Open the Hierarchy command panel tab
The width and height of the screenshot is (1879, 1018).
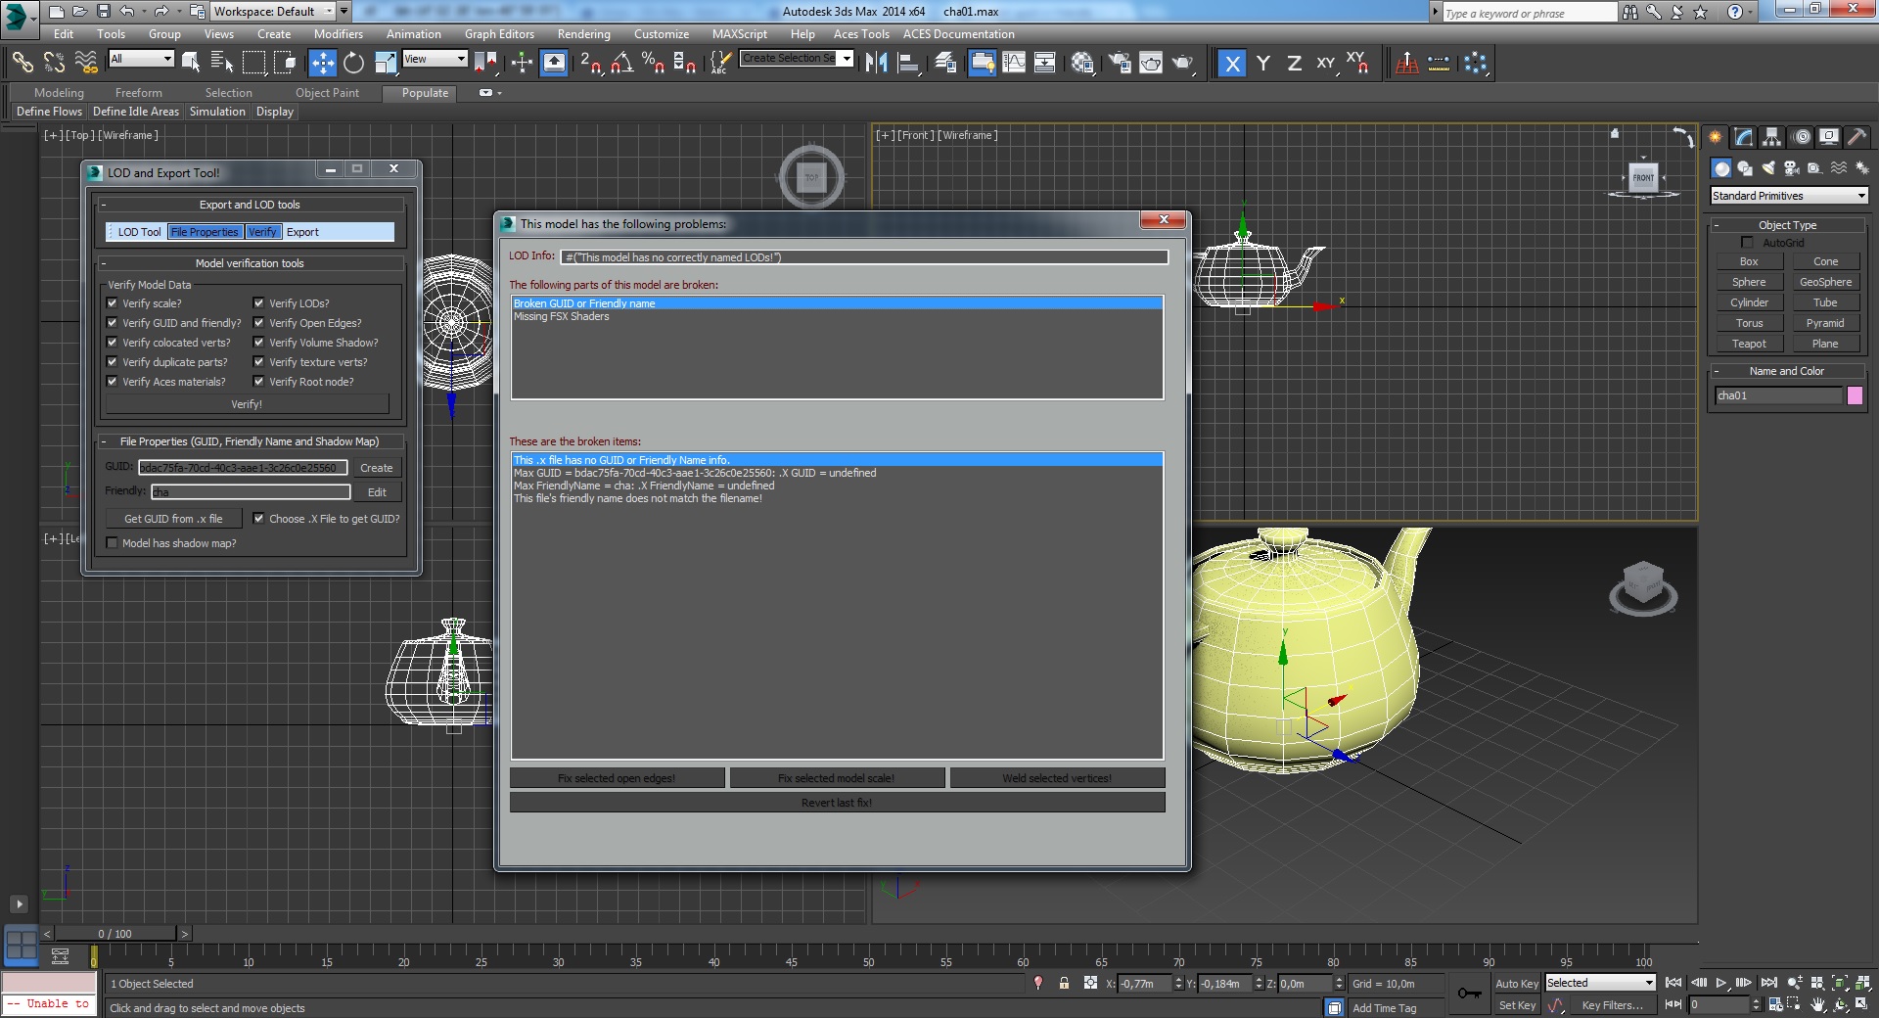coord(1771,137)
